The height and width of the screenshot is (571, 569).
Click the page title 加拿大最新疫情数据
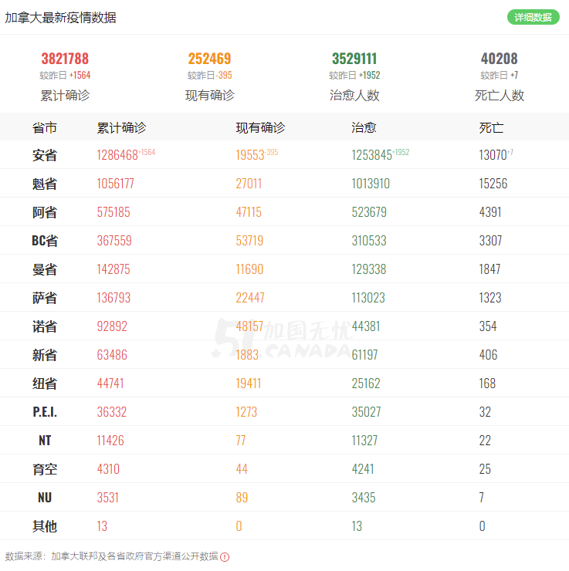[x=60, y=18]
